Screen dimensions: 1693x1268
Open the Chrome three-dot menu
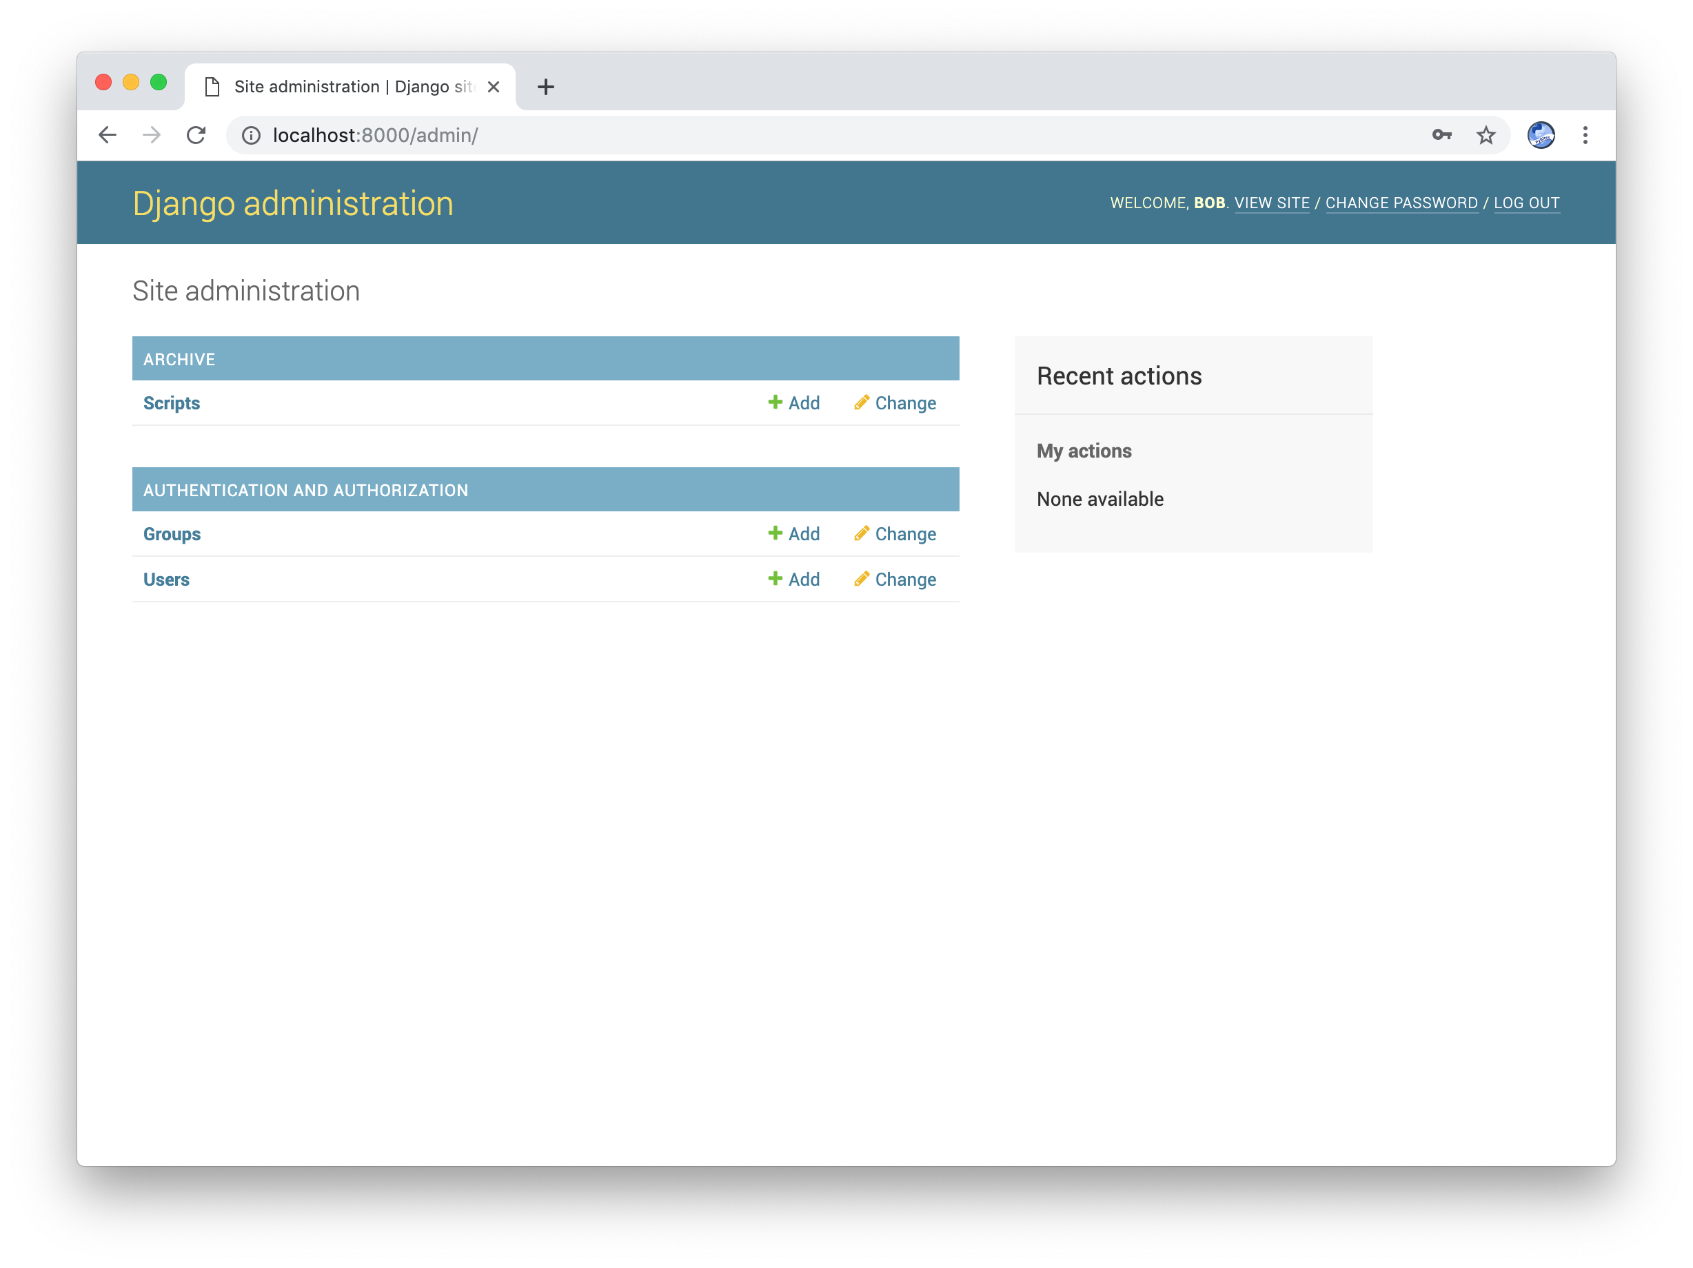[1585, 134]
